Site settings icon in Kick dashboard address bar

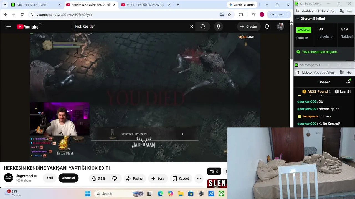coord(297,11)
